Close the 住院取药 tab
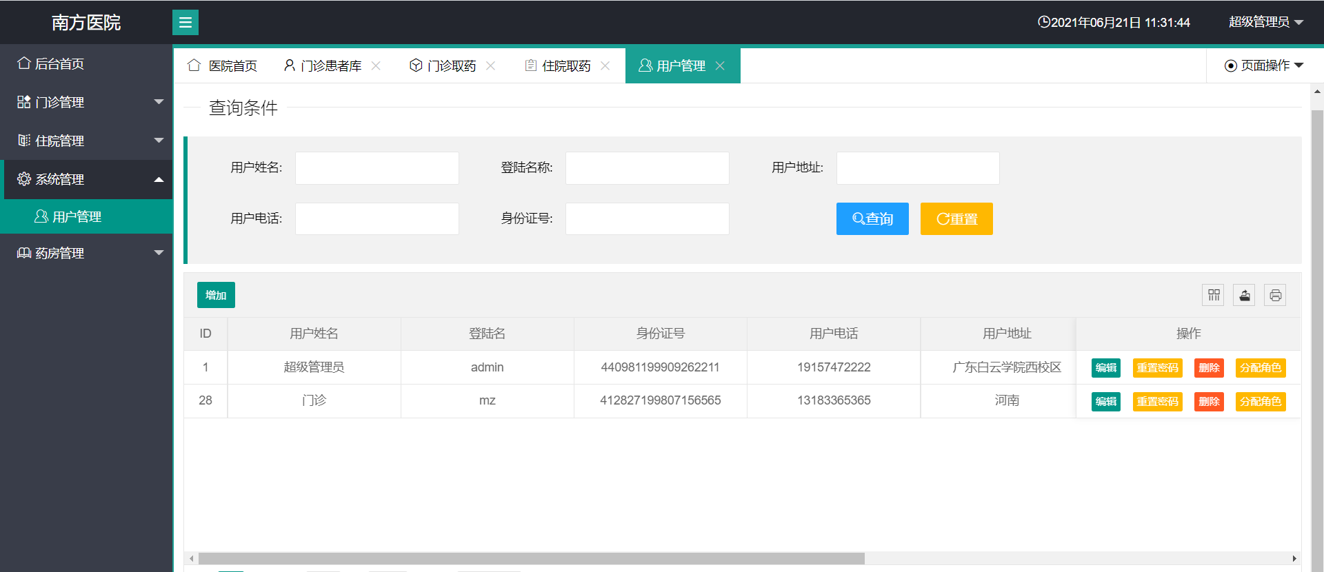Image resolution: width=1324 pixels, height=572 pixels. click(x=605, y=65)
